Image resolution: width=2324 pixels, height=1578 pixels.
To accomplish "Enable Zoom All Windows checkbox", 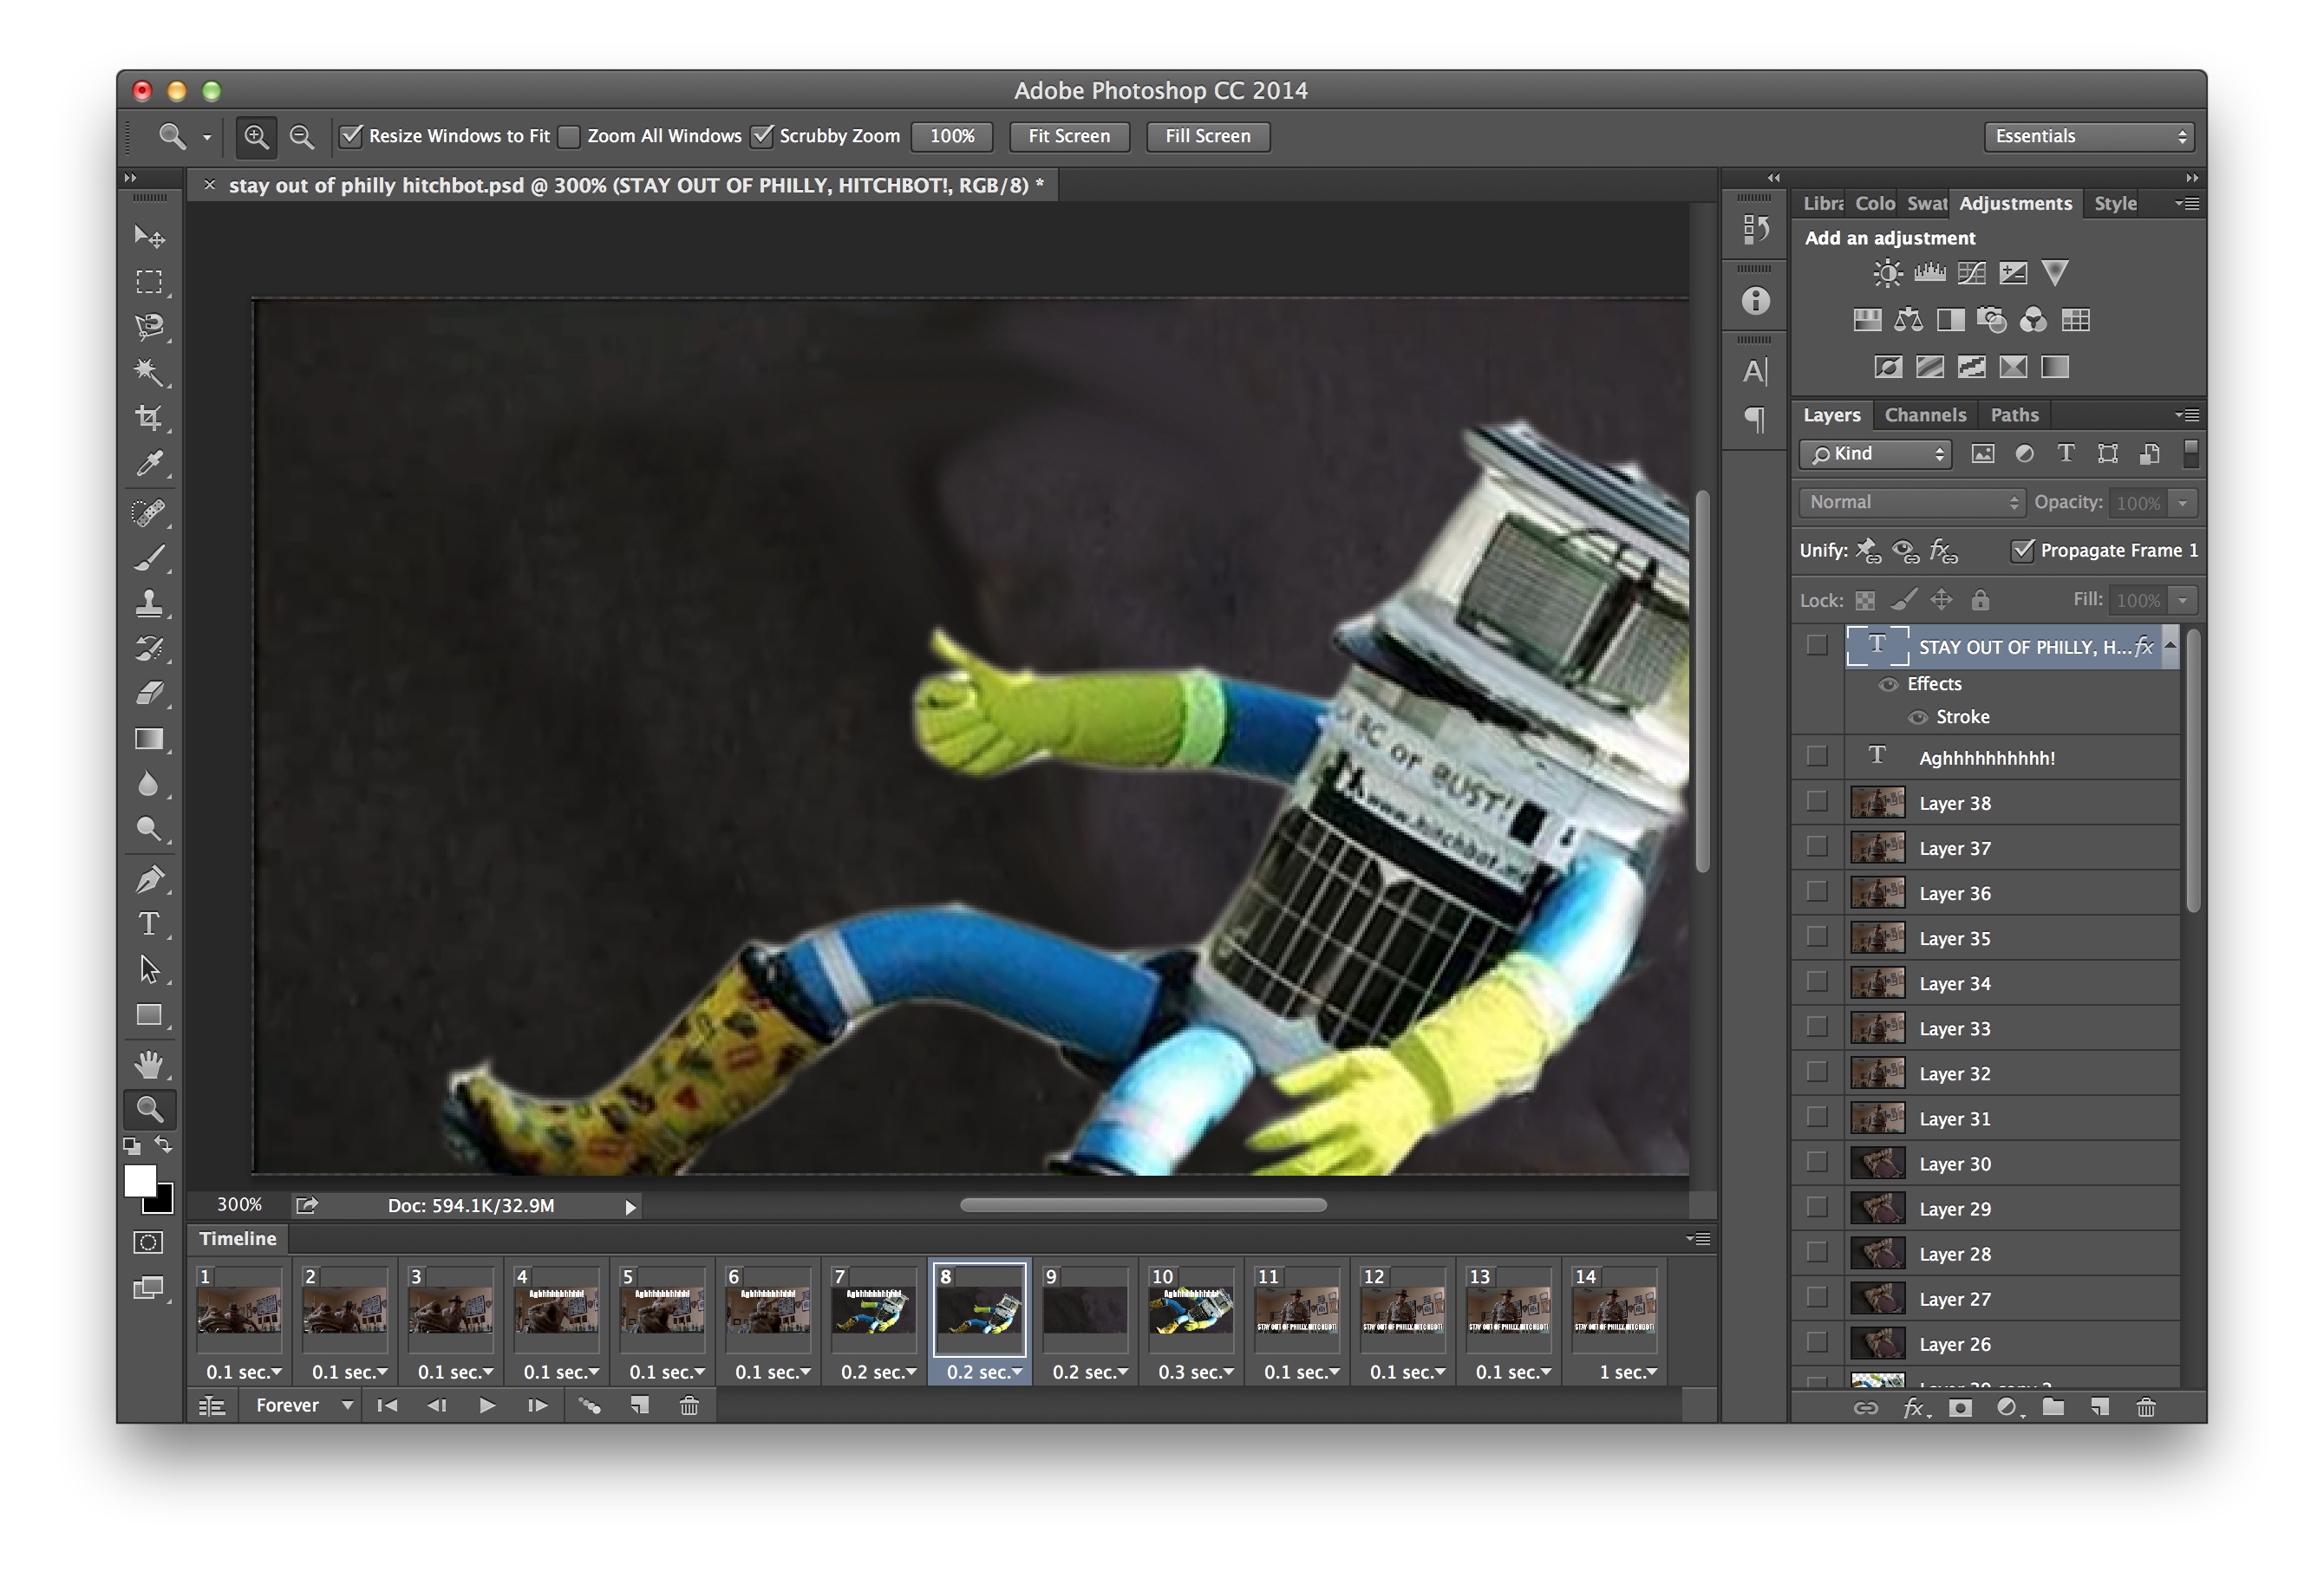I will [569, 136].
